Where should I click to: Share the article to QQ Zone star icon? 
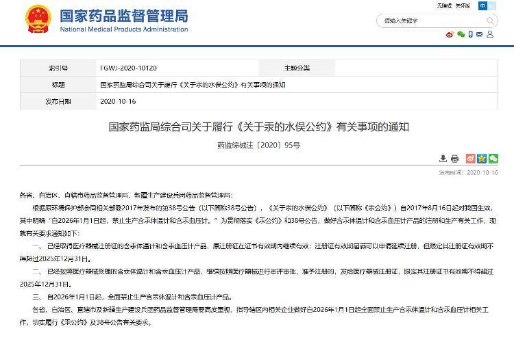coord(482,159)
